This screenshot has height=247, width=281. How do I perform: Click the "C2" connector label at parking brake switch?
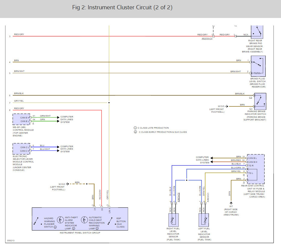click(x=251, y=98)
